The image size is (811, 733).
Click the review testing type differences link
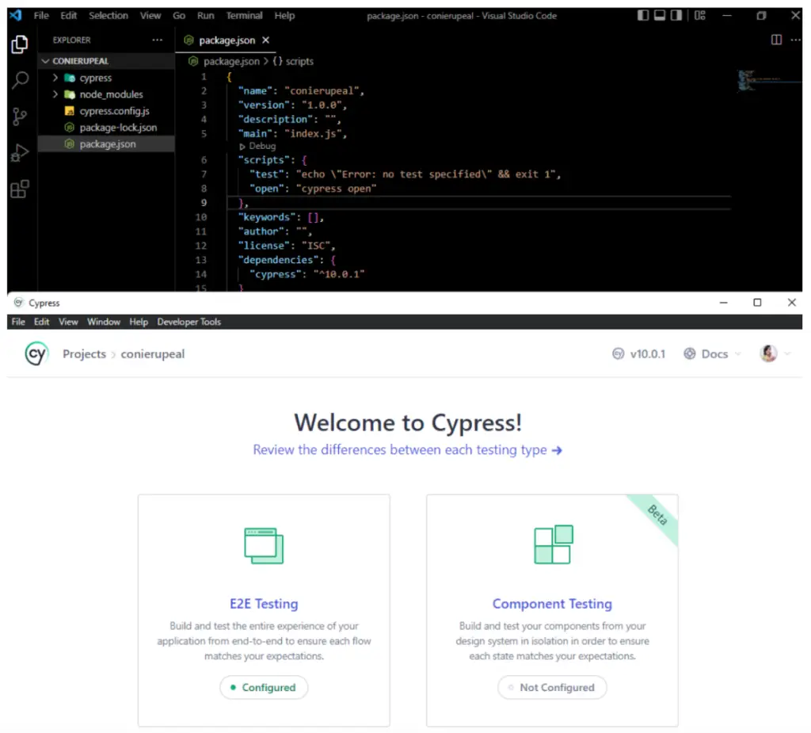pyautogui.click(x=407, y=450)
